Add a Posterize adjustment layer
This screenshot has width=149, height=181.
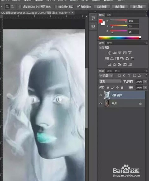click(115, 64)
